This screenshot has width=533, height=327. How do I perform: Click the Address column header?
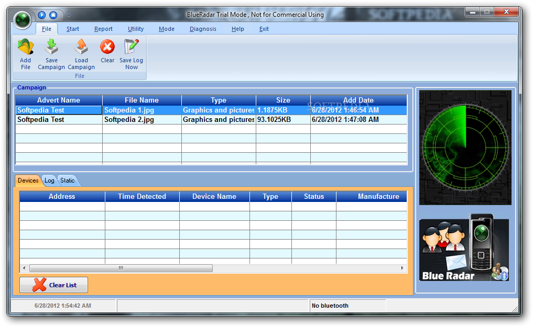(x=62, y=196)
